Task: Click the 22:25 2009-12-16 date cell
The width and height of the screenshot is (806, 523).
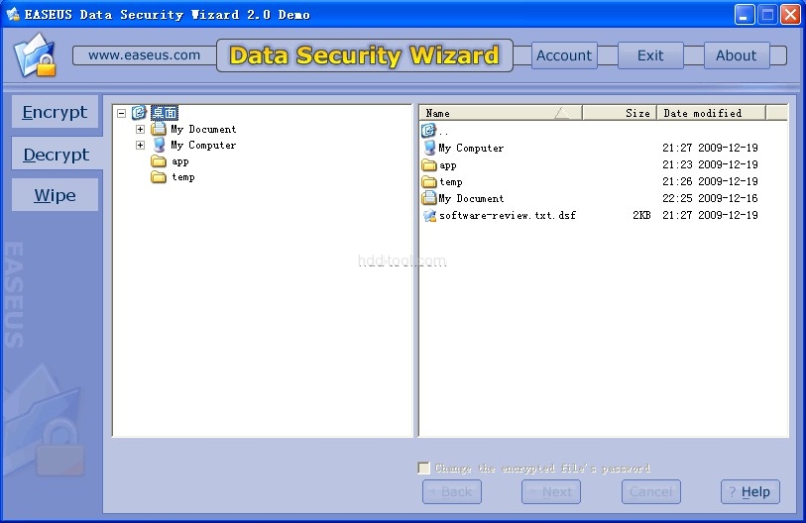Action: pos(710,198)
